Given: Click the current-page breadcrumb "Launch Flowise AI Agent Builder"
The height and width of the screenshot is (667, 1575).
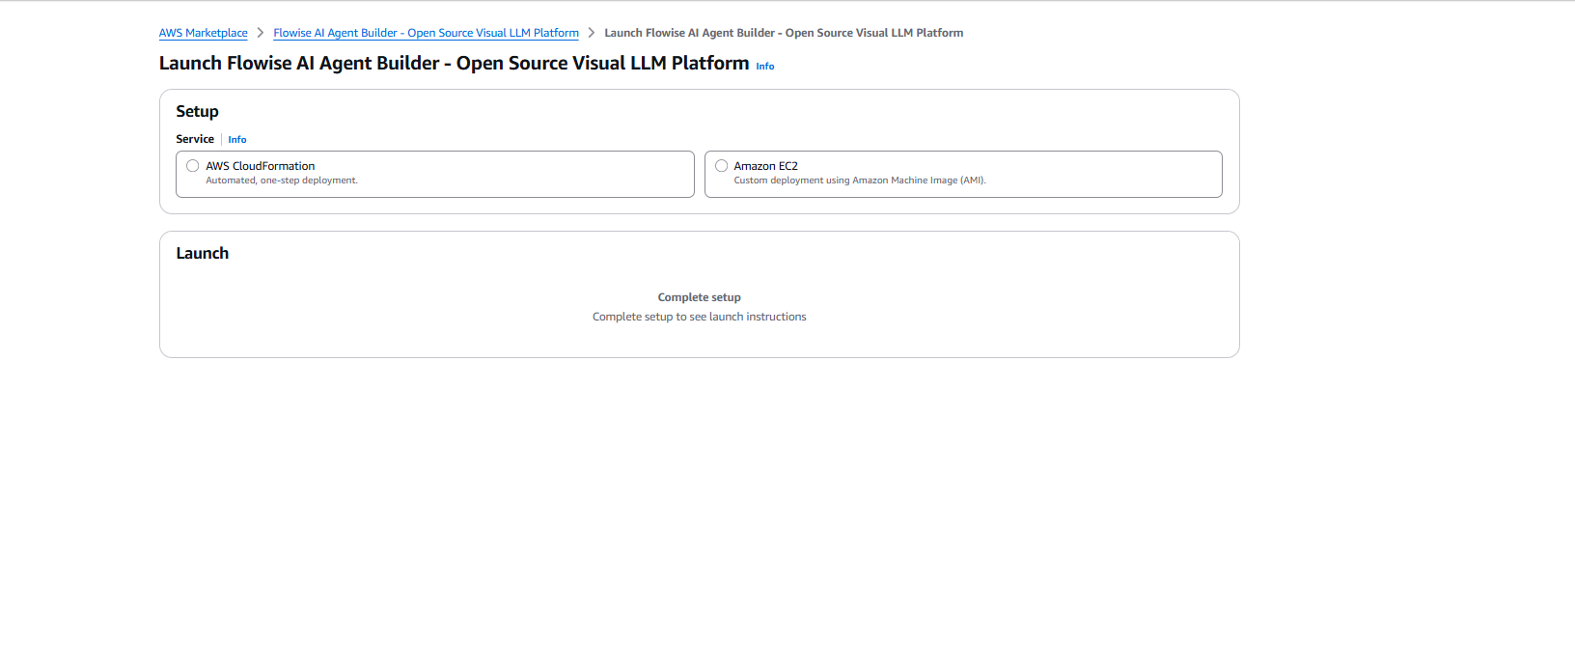Looking at the screenshot, I should [x=784, y=33].
